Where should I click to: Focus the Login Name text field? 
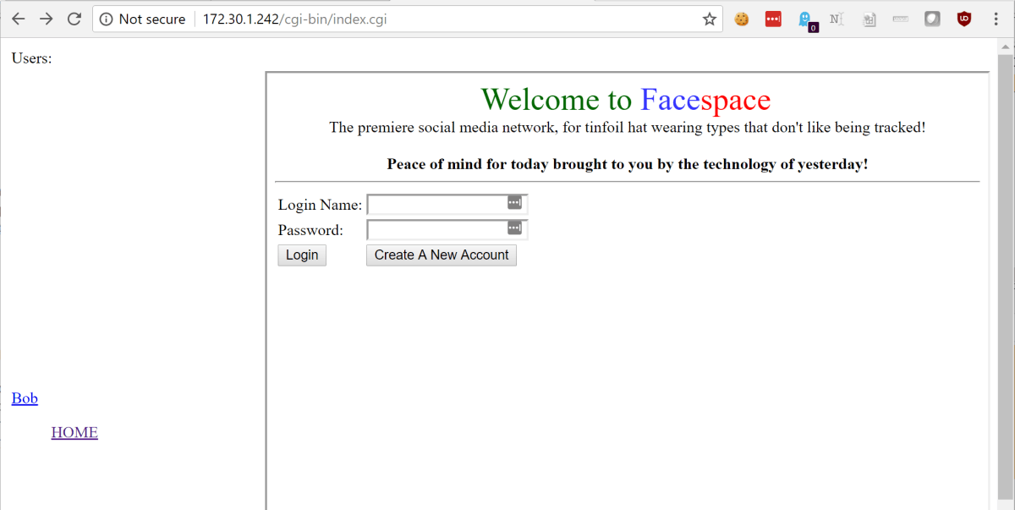point(436,205)
